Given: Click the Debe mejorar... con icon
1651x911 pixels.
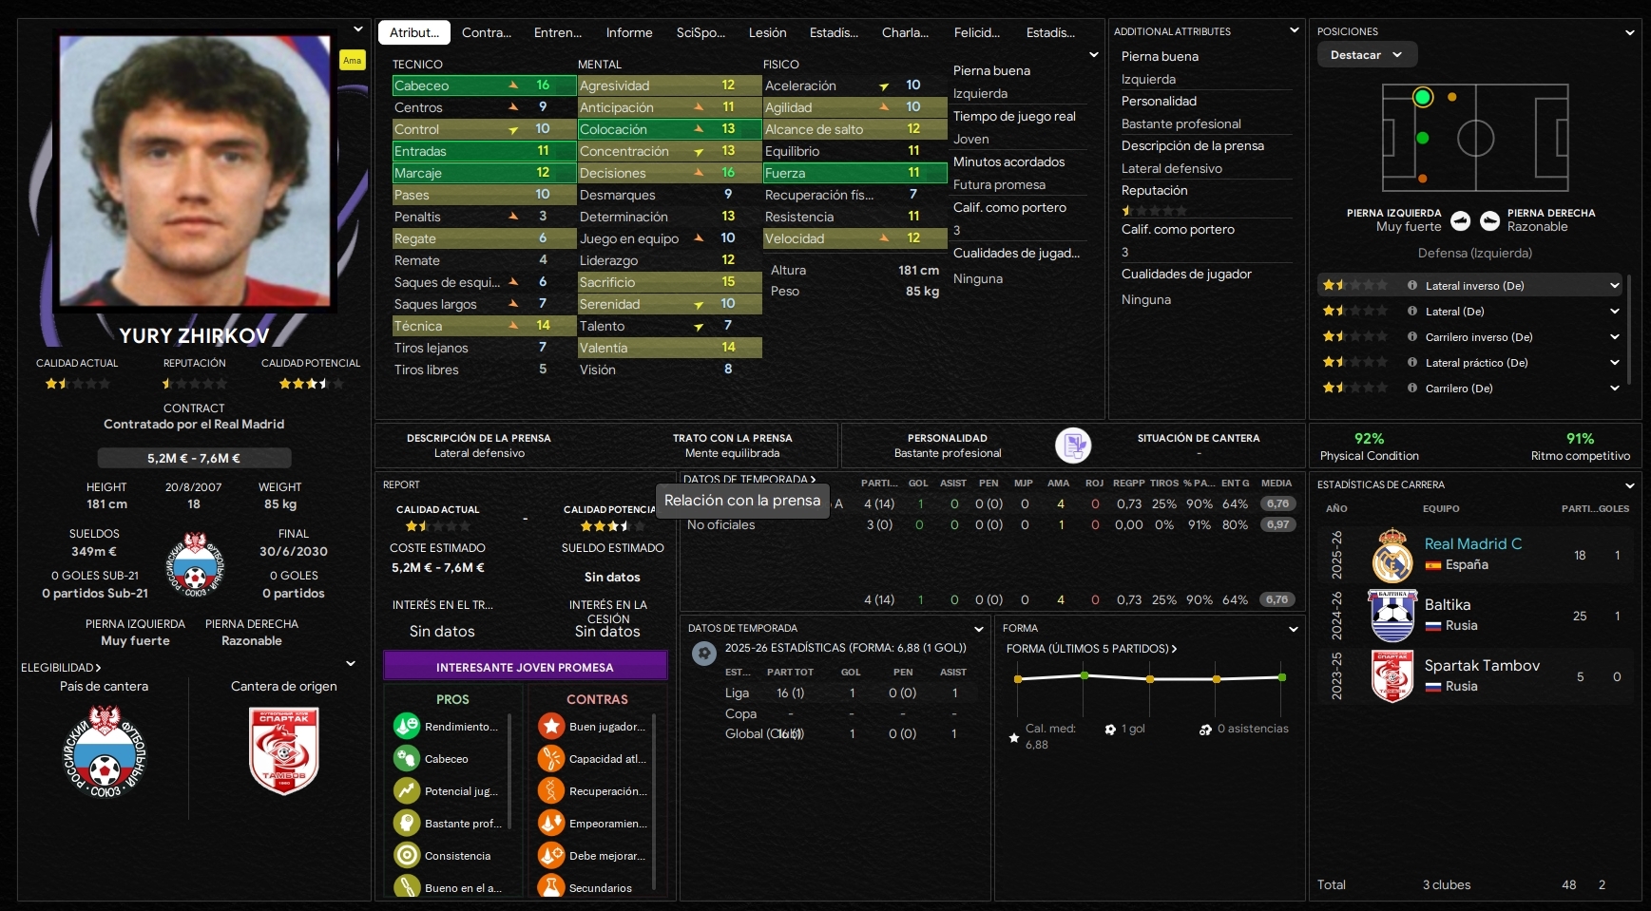Looking at the screenshot, I should (551, 856).
